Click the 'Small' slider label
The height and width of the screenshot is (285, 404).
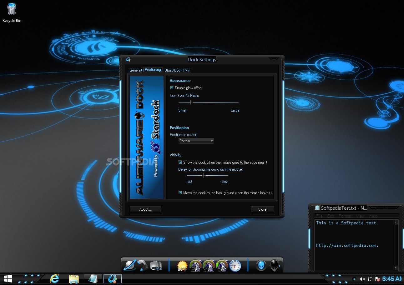coord(182,110)
